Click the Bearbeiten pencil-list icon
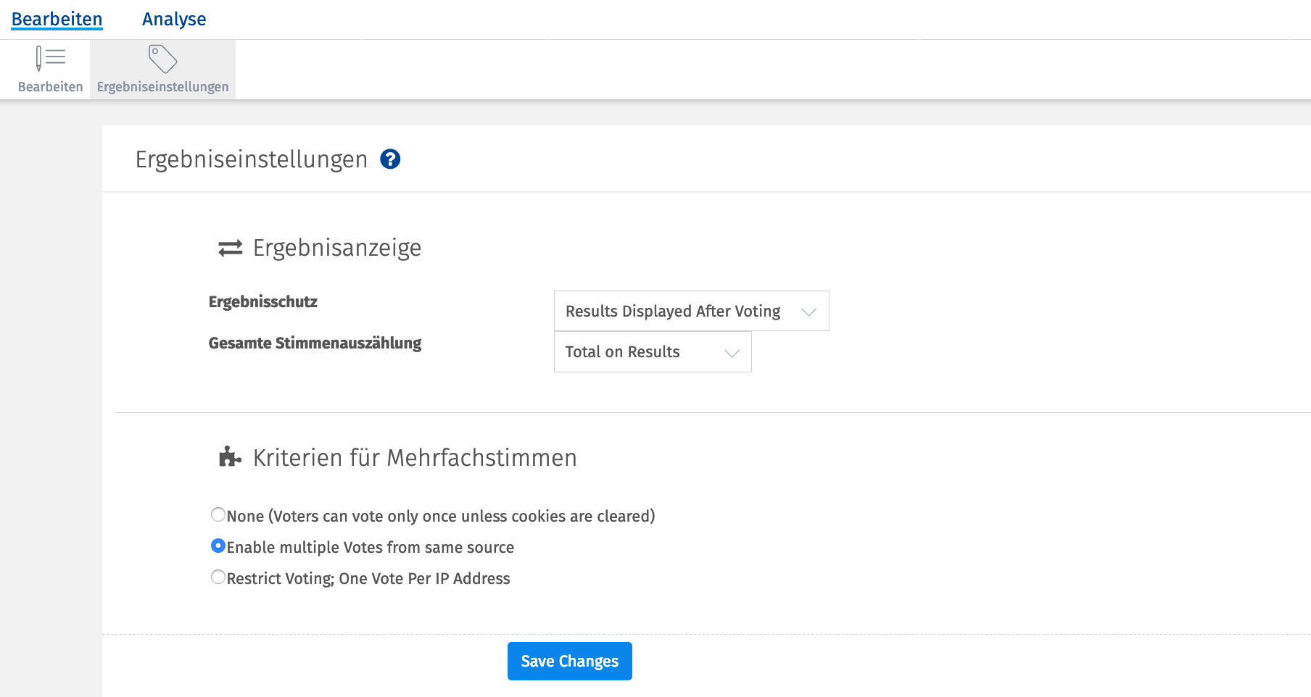The image size is (1311, 697). (x=50, y=59)
